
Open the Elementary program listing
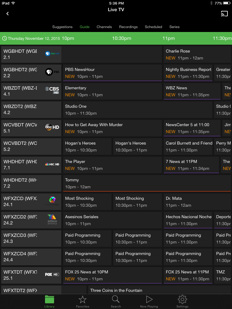112,91
